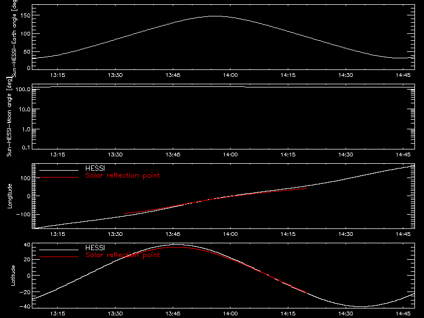Select the 20 tick on Latitude axis
This screenshot has height=318, width=424.
pyautogui.click(x=27, y=259)
